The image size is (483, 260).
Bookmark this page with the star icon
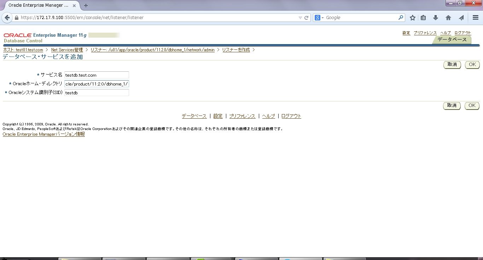coord(412,18)
